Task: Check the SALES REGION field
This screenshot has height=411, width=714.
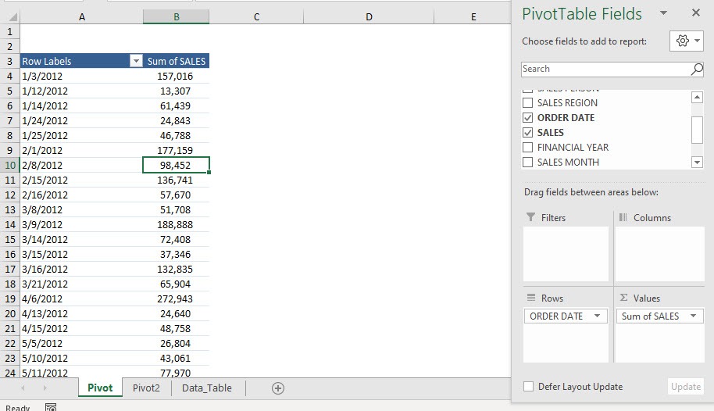Action: tap(527, 103)
